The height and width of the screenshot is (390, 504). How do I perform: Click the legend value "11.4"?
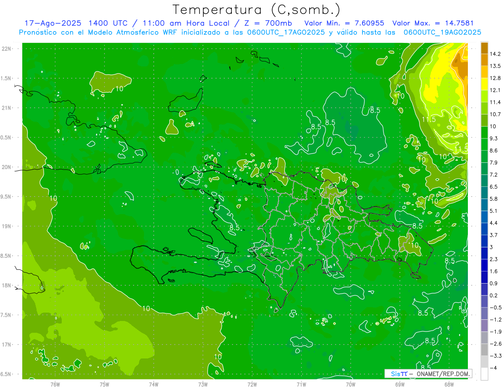496,102
